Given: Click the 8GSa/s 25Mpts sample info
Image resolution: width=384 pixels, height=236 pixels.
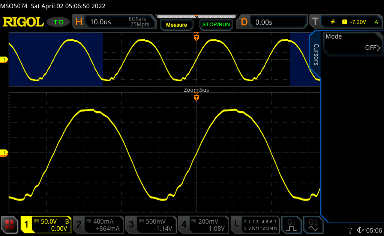Looking at the screenshot, I should pyautogui.click(x=139, y=22).
